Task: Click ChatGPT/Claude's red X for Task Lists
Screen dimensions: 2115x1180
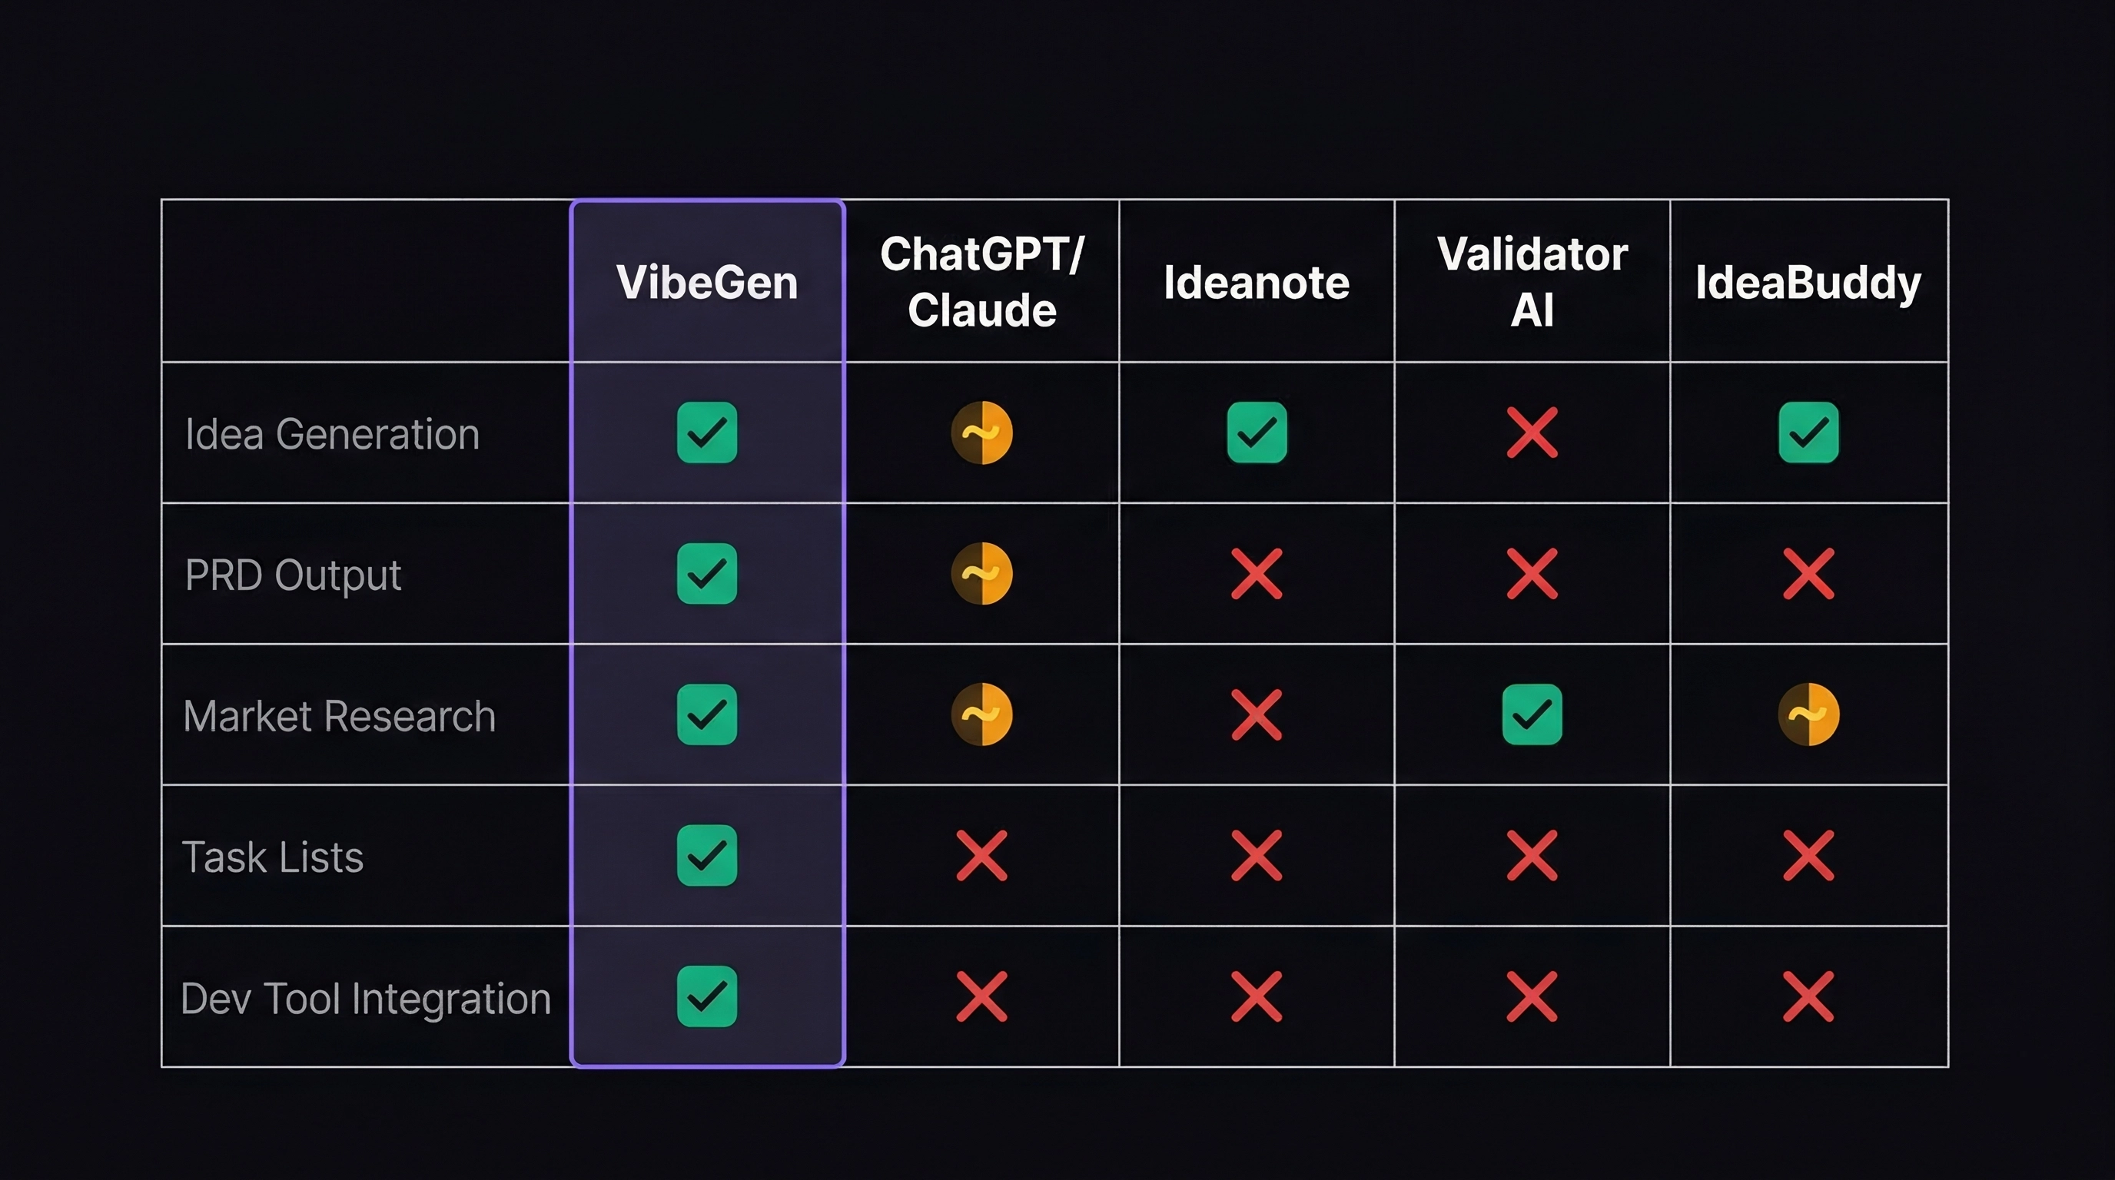Action: pos(982,855)
